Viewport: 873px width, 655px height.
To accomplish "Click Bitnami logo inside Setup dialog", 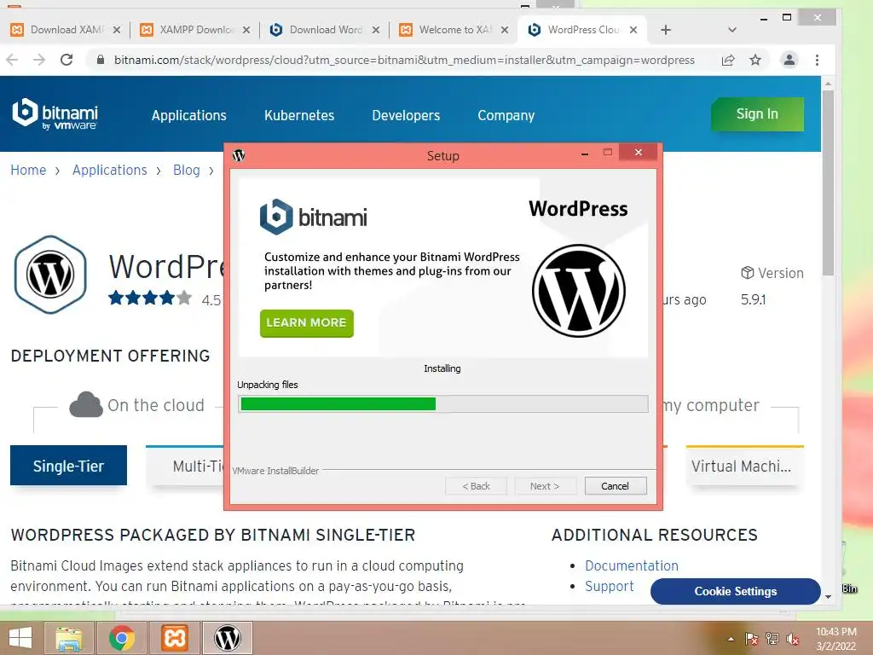I will 314,217.
